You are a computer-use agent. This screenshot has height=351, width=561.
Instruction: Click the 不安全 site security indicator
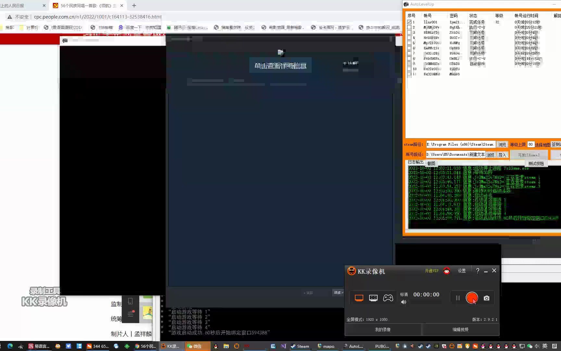click(x=18, y=17)
